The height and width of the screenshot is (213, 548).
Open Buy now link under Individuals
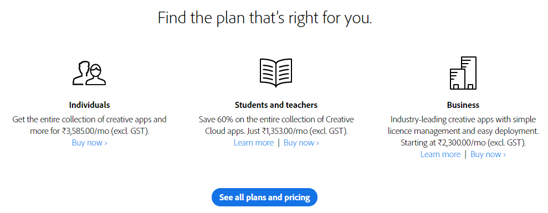(x=89, y=143)
